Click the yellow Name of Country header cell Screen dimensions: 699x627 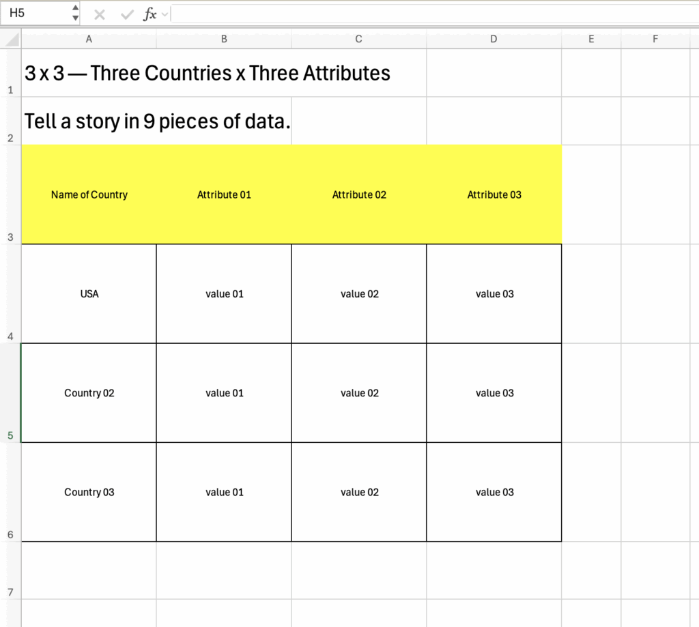click(x=89, y=195)
